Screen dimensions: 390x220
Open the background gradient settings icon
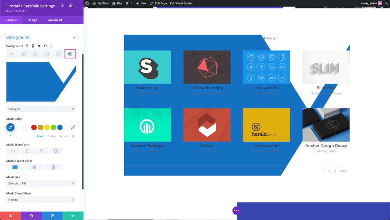pos(23,54)
